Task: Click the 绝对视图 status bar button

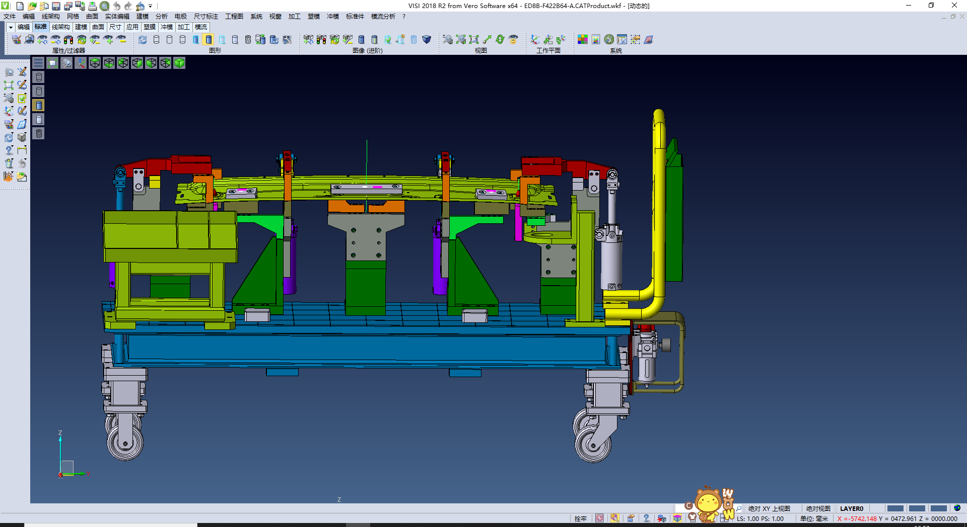Action: [x=818, y=508]
